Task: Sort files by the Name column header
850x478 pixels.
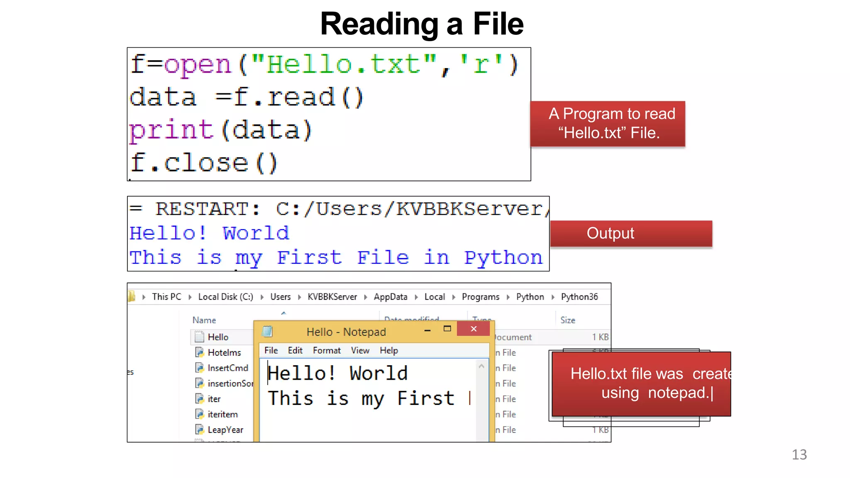Action: [x=204, y=320]
